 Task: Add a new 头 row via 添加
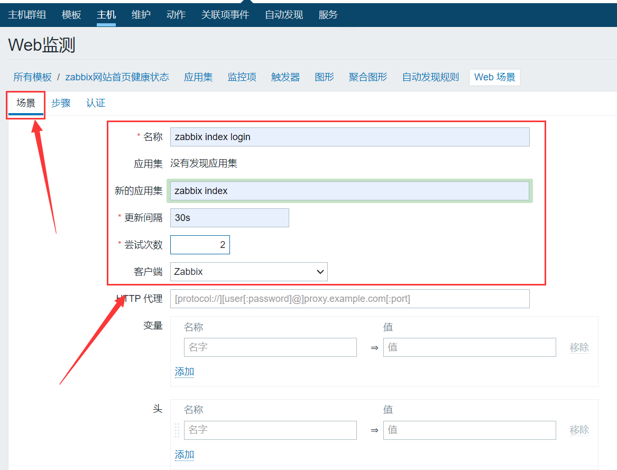[185, 455]
